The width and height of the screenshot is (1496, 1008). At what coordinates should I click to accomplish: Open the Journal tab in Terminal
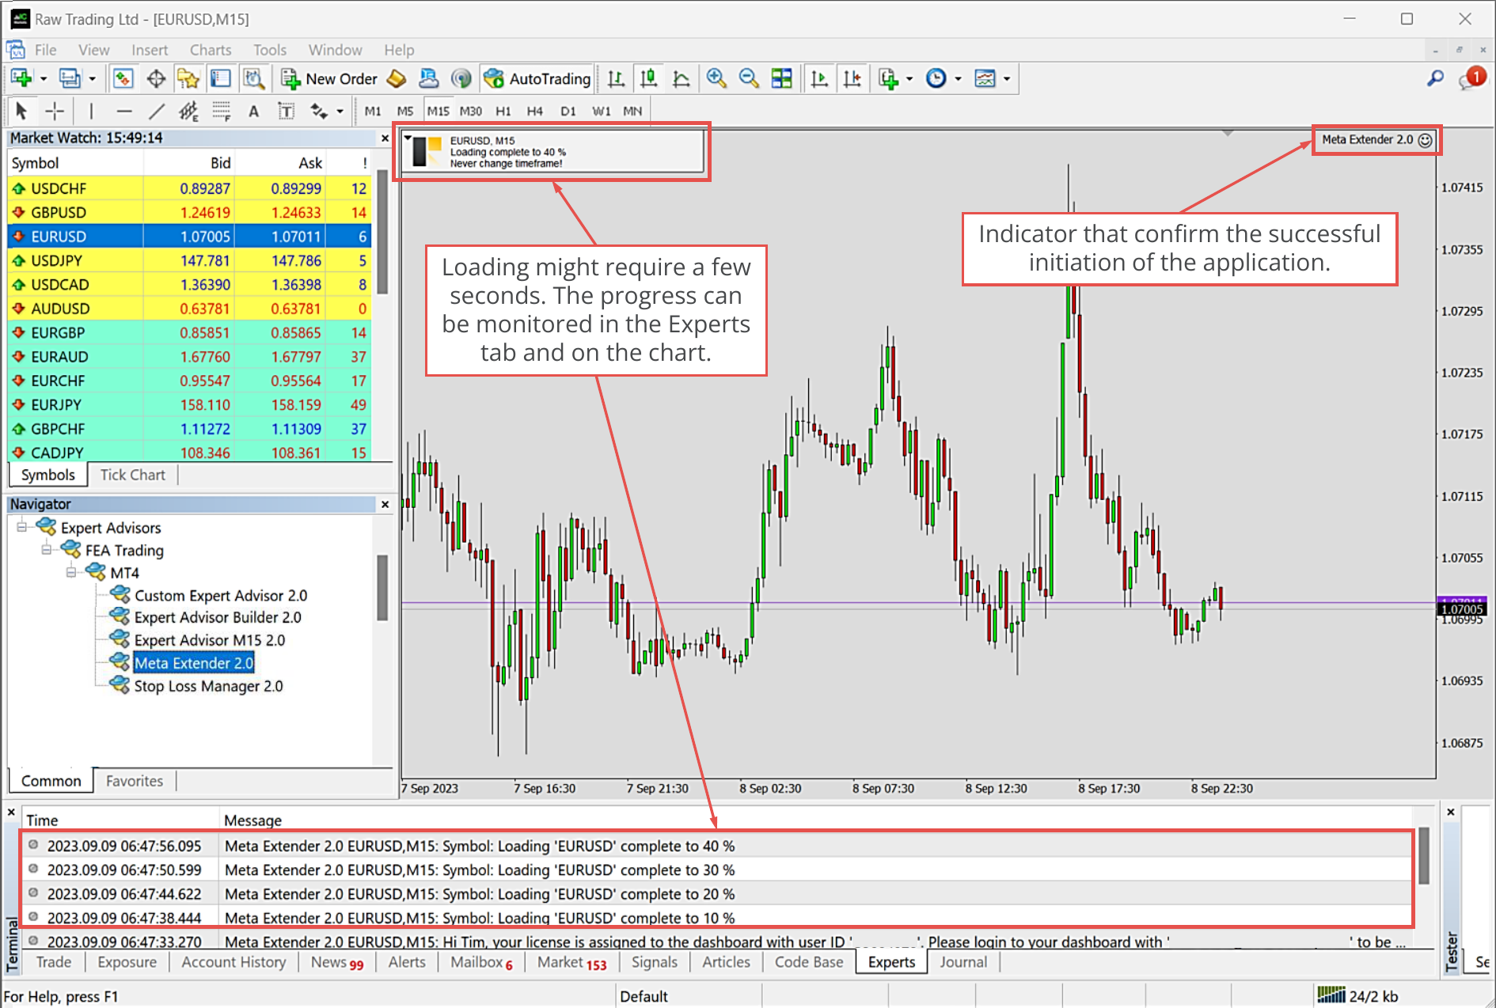tap(963, 962)
